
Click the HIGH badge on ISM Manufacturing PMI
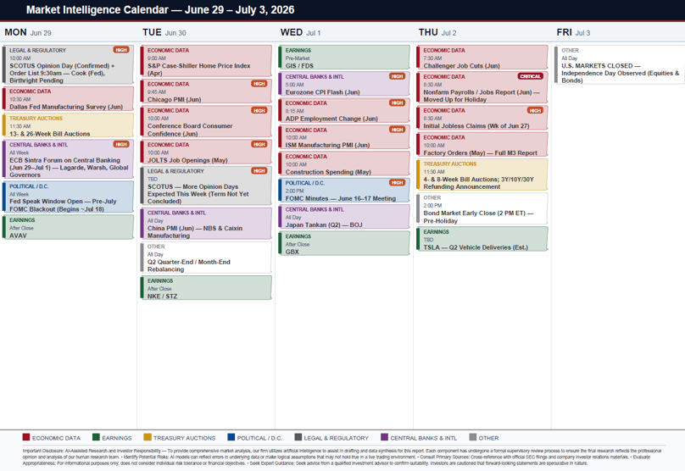pos(397,130)
